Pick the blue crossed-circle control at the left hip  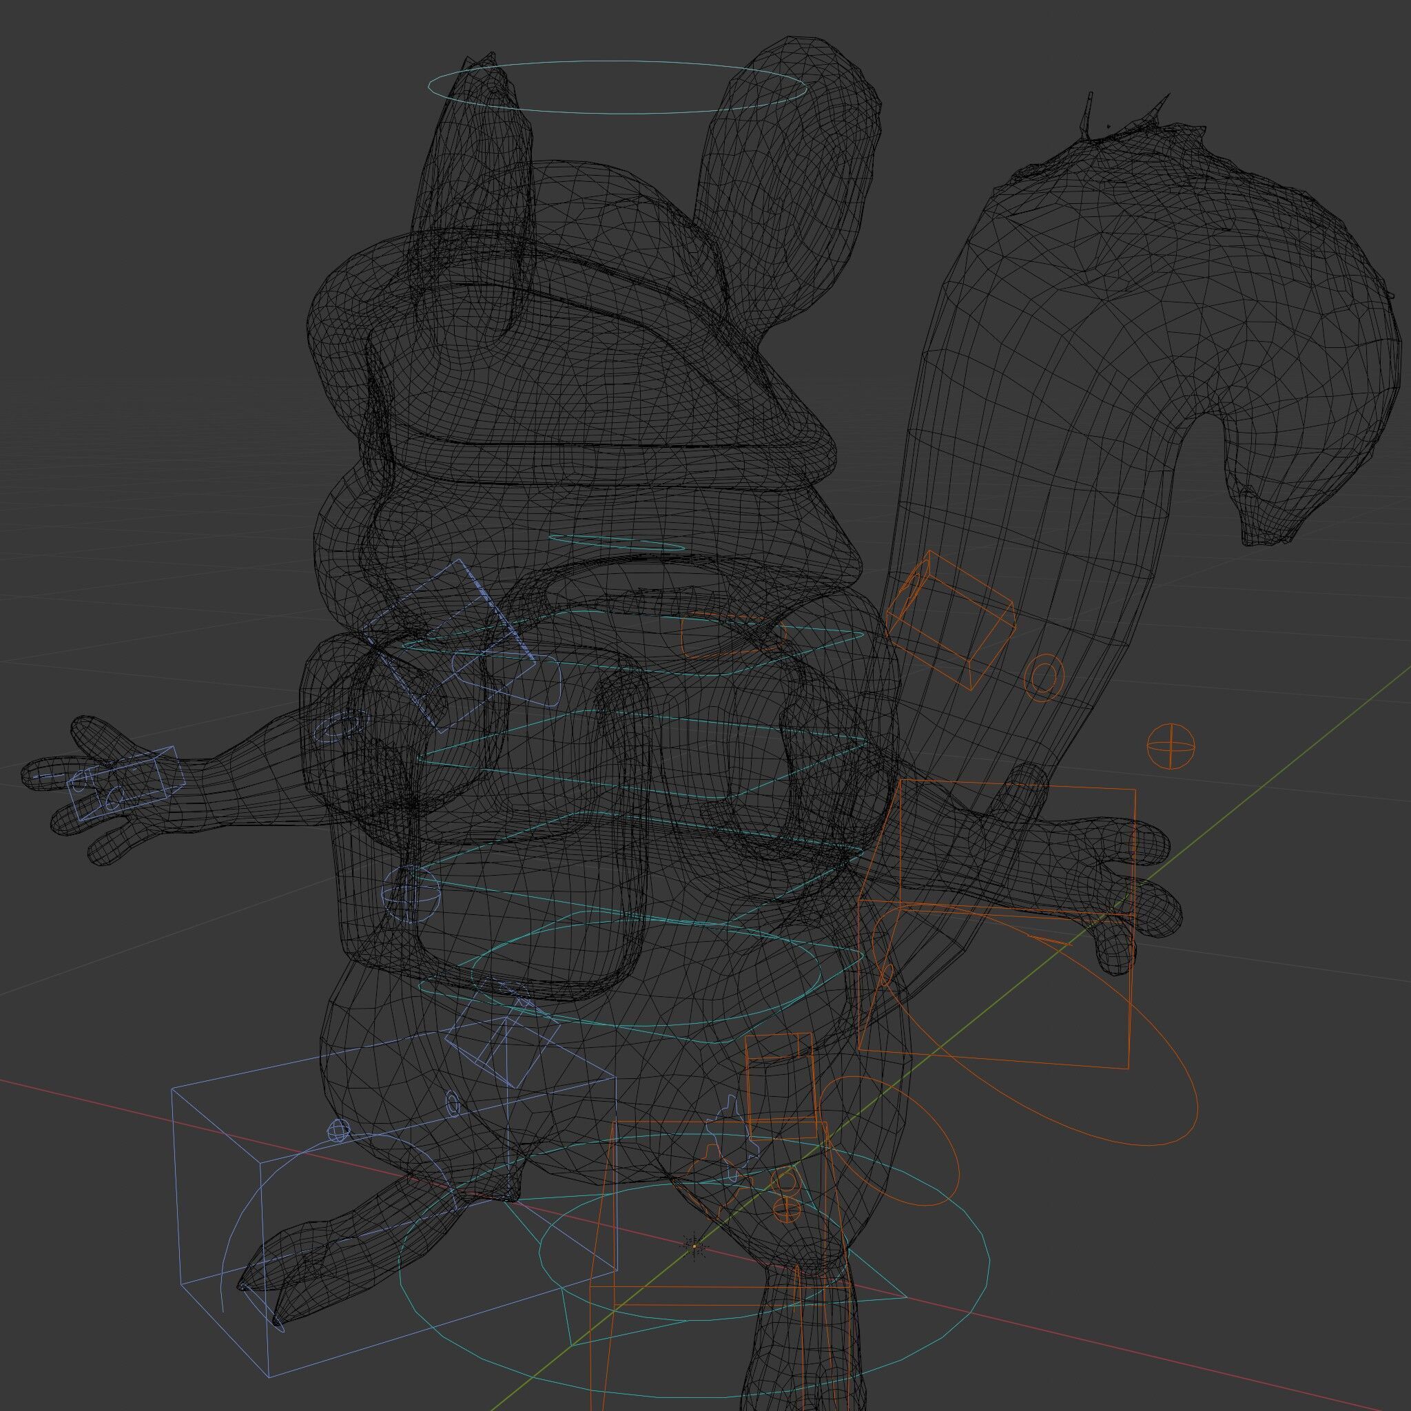click(x=411, y=894)
